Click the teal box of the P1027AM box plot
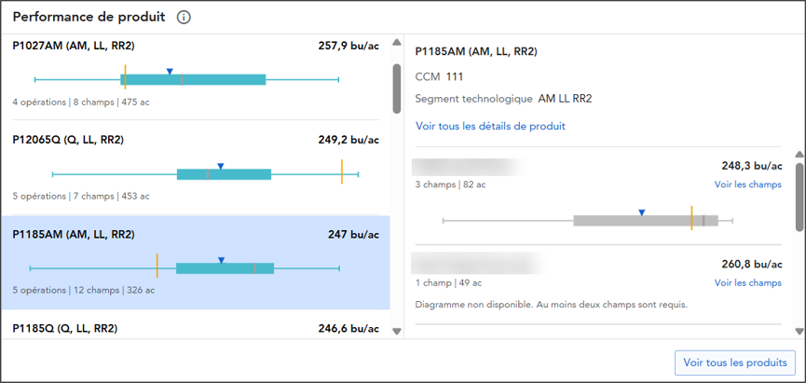This screenshot has height=383, width=806. [193, 80]
